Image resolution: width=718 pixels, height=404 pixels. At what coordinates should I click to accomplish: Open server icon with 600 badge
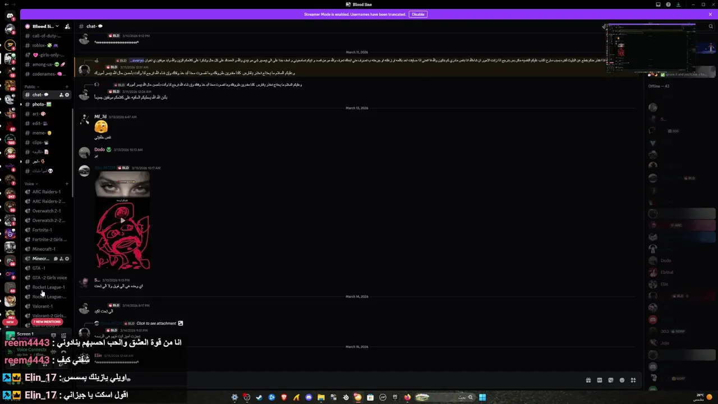[10, 151]
